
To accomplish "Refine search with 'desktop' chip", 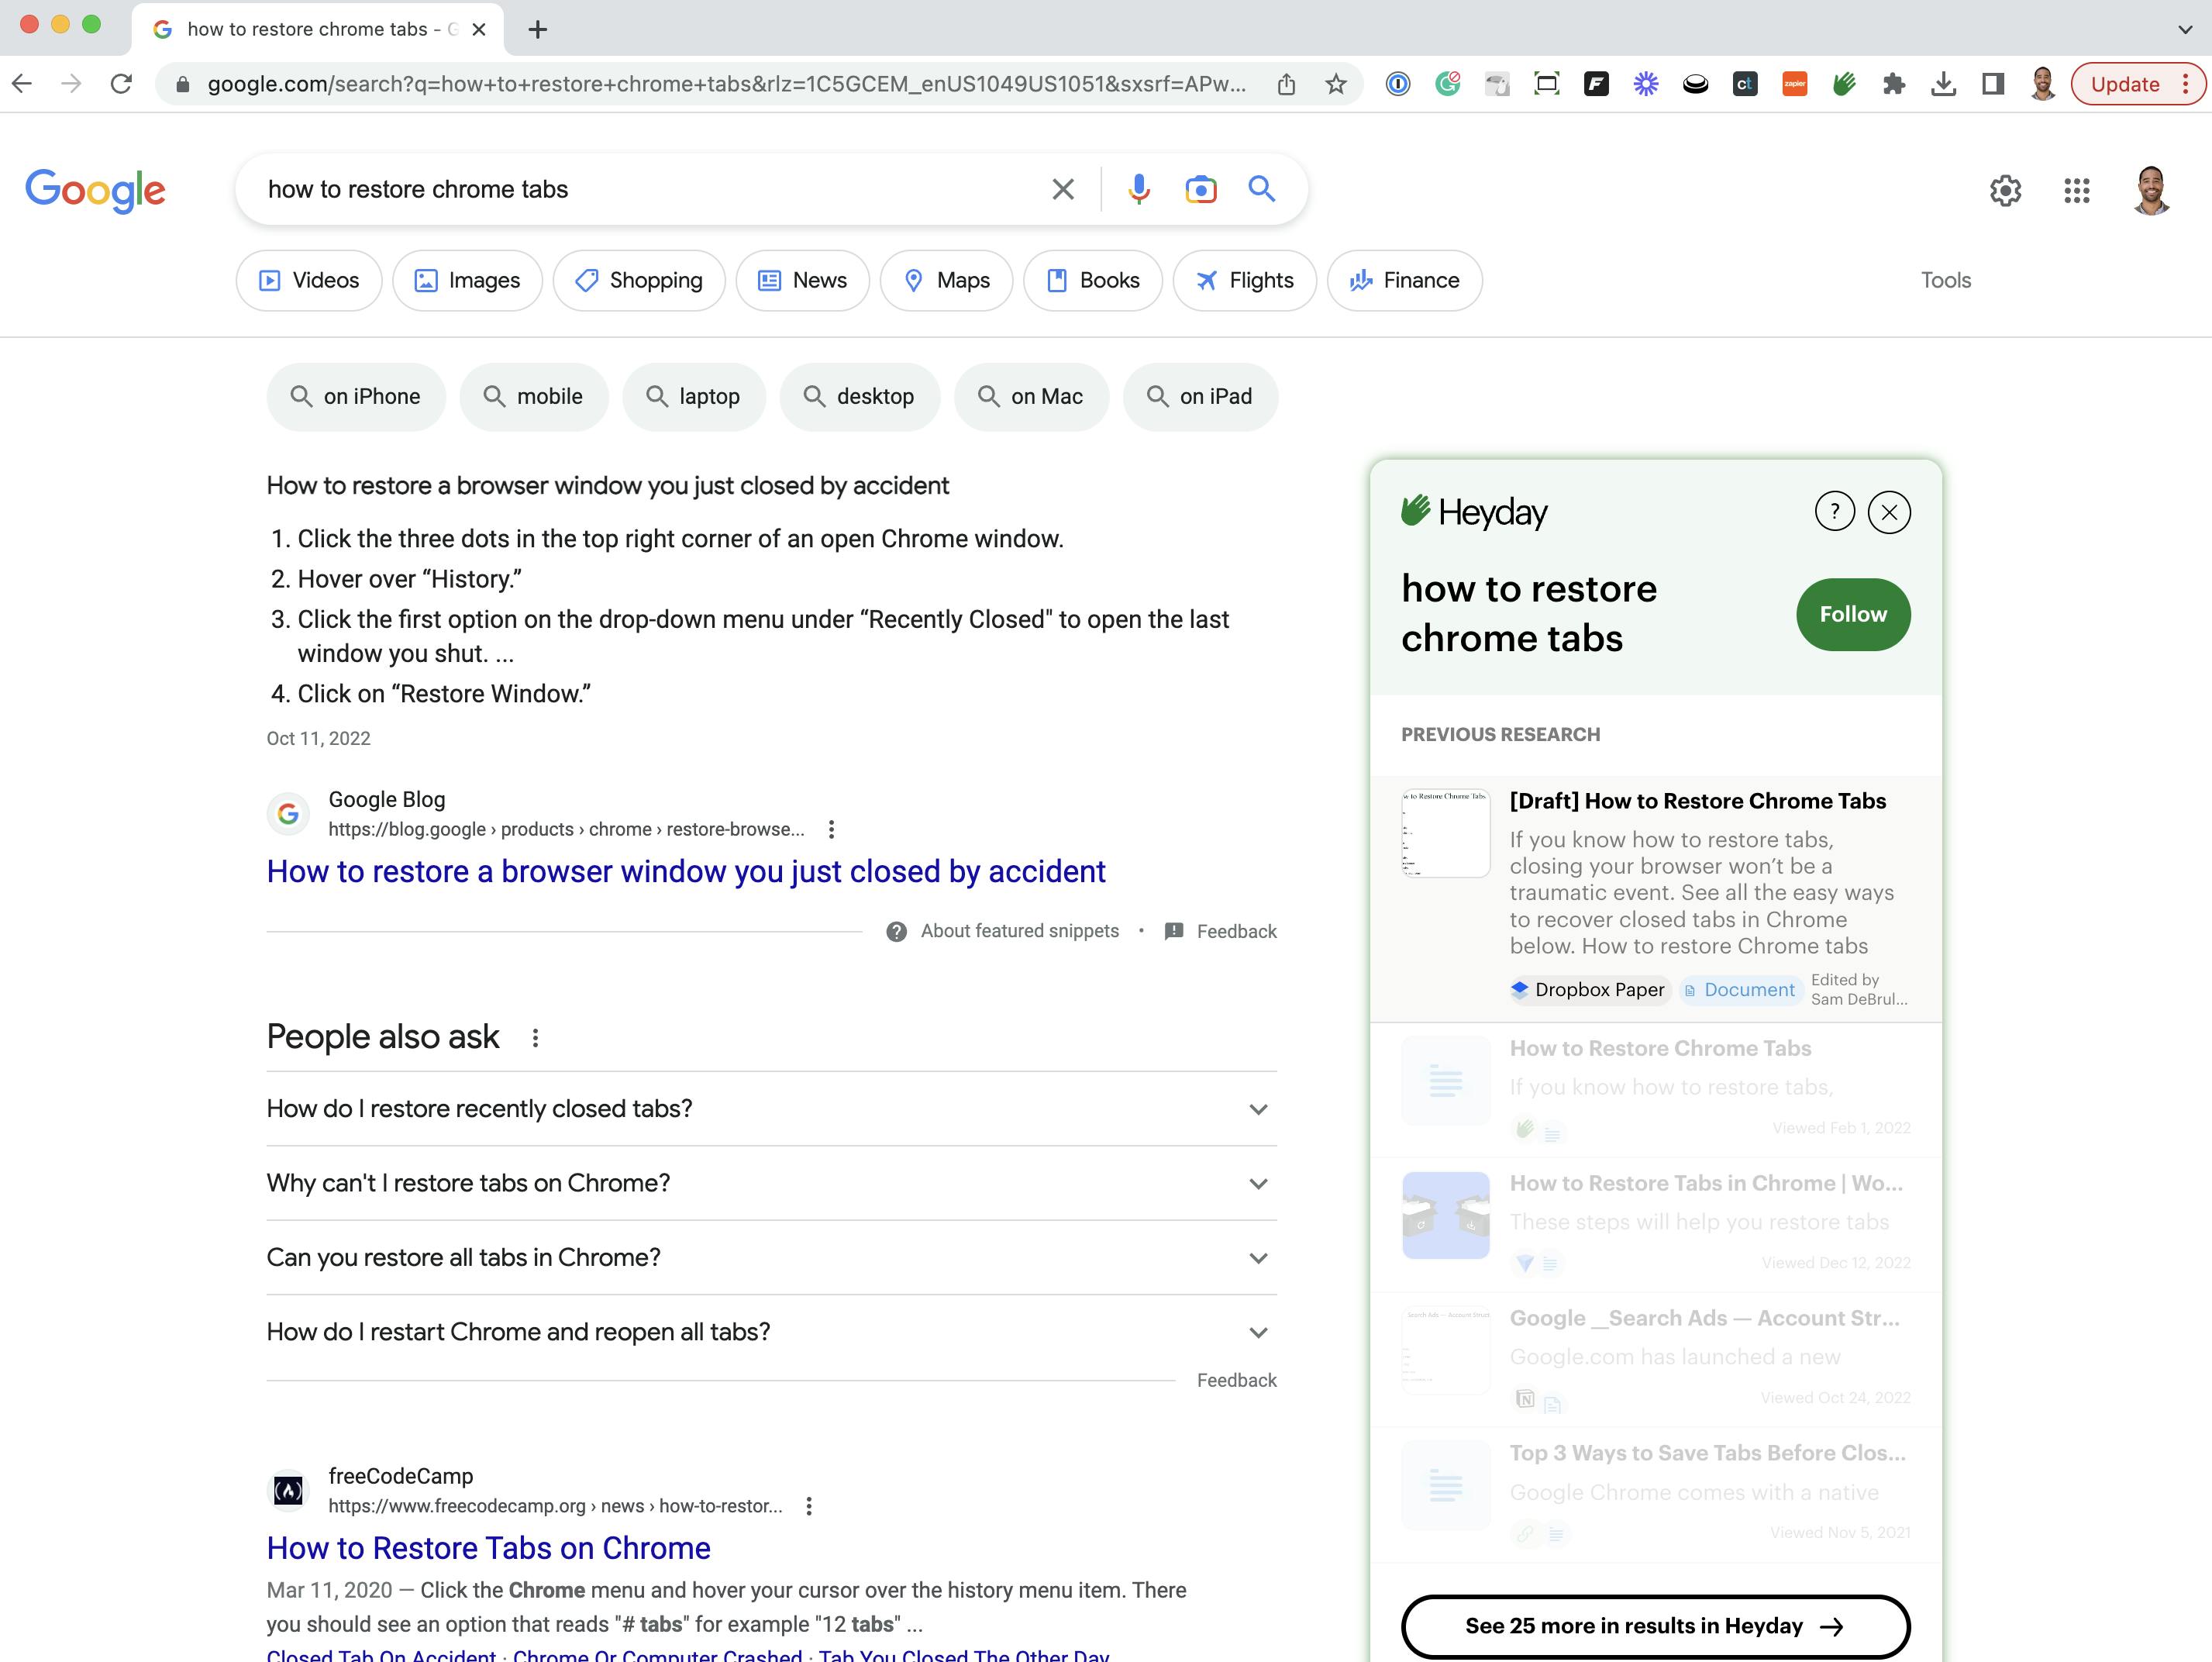I will pyautogui.click(x=860, y=397).
